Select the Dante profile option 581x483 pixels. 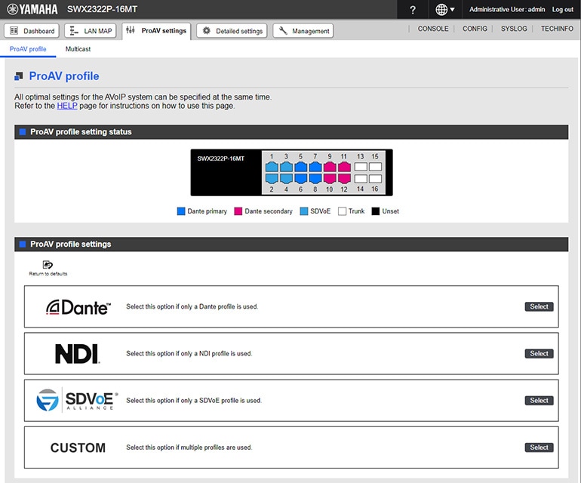pyautogui.click(x=539, y=307)
